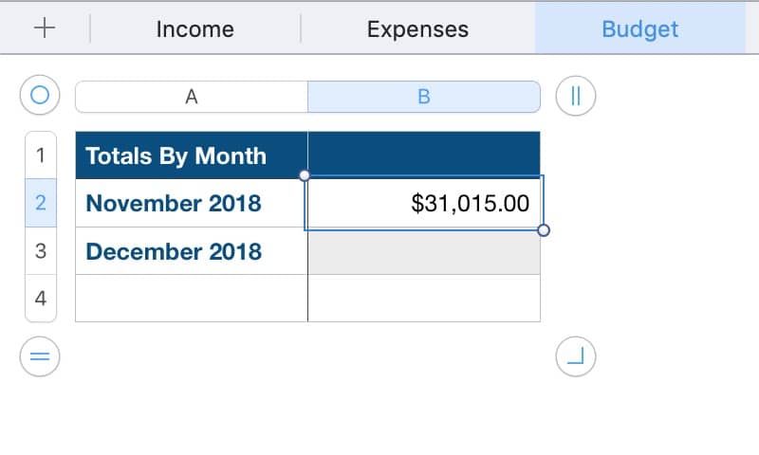The image size is (759, 455).
Task: Click the add columns handle icon
Action: [575, 96]
